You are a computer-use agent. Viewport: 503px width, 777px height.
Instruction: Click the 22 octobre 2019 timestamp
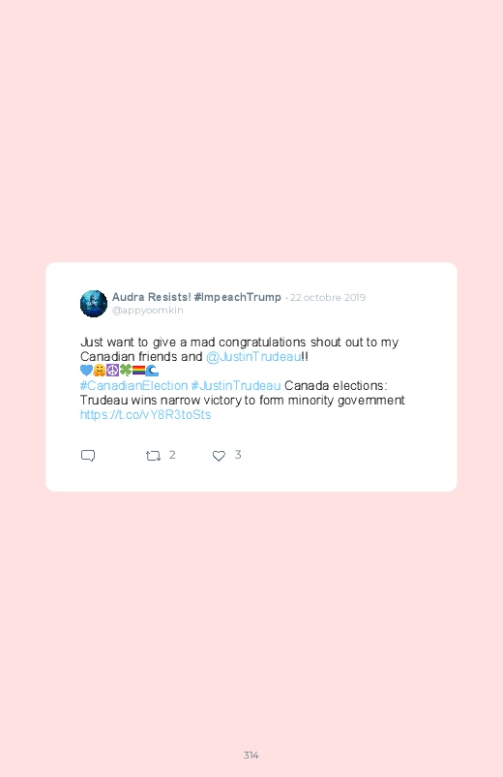click(x=328, y=297)
